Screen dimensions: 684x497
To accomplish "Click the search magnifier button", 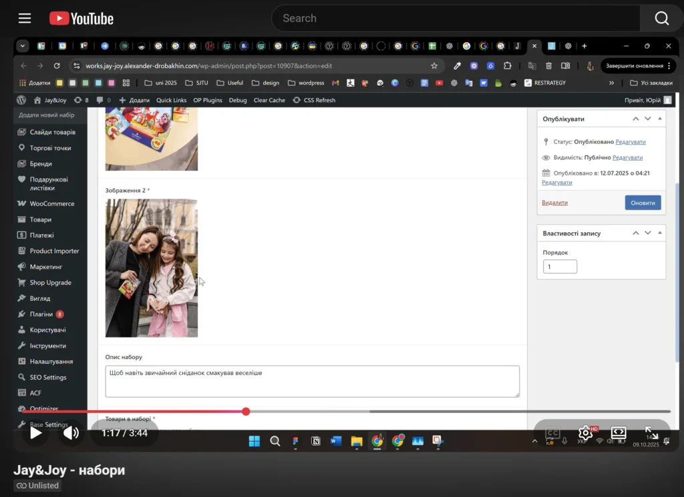I will tap(661, 18).
